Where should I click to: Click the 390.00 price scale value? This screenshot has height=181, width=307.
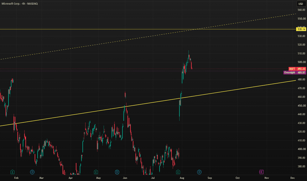[301, 158]
